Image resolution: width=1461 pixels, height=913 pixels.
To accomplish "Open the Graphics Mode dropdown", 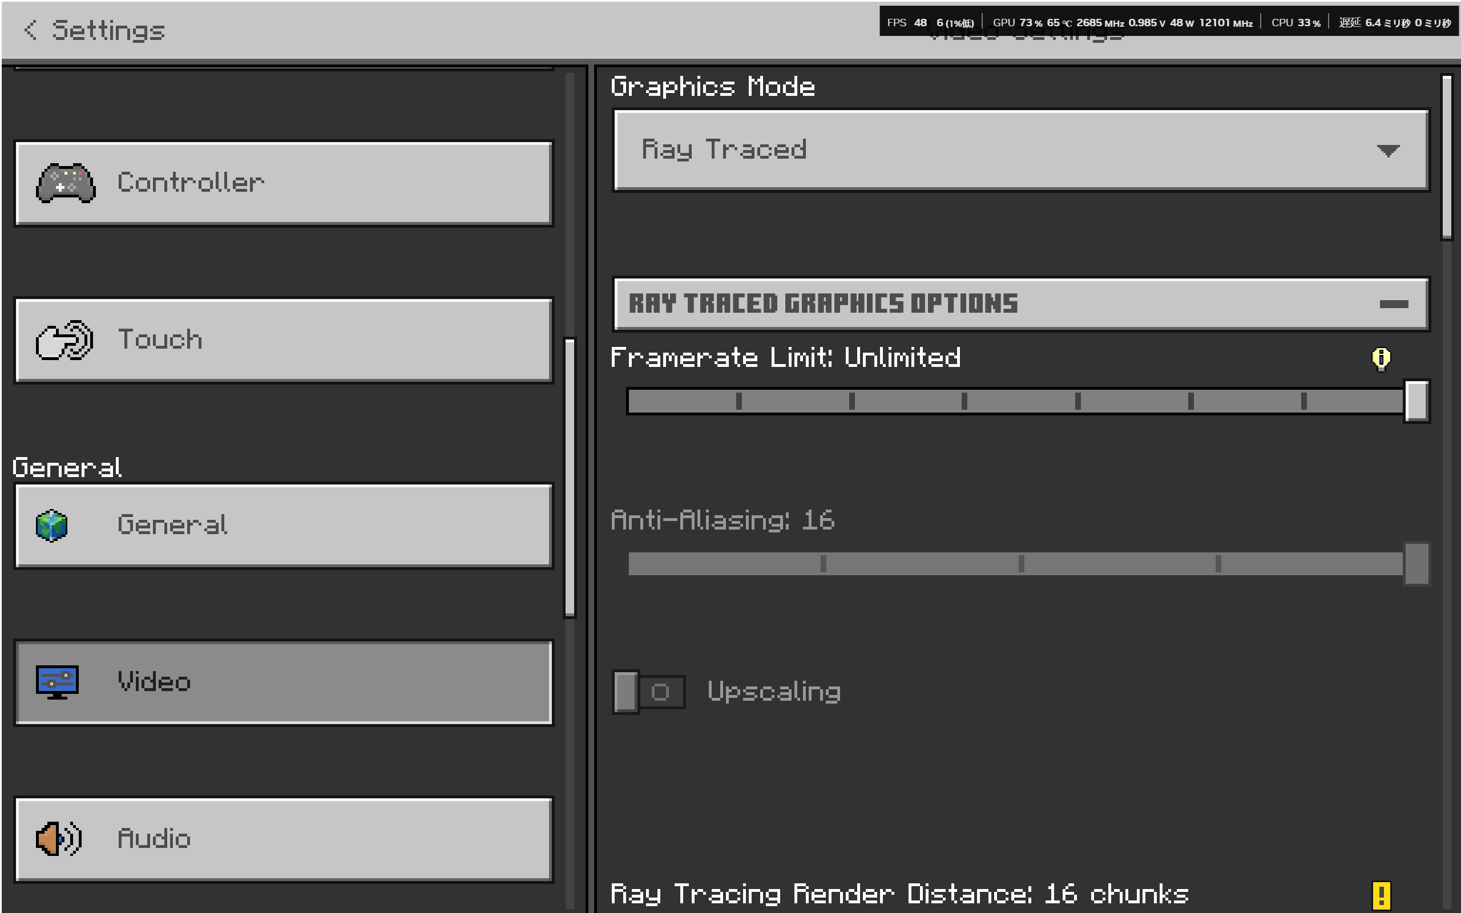I will coord(1020,150).
